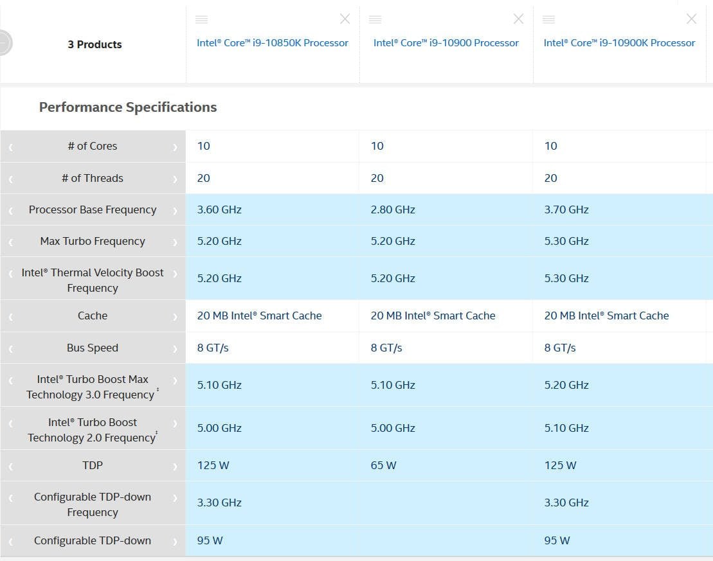The width and height of the screenshot is (713, 561).
Task: Select the 'Turbo Boost Max Technology 3.0 Frequency' label
Action: (93, 387)
